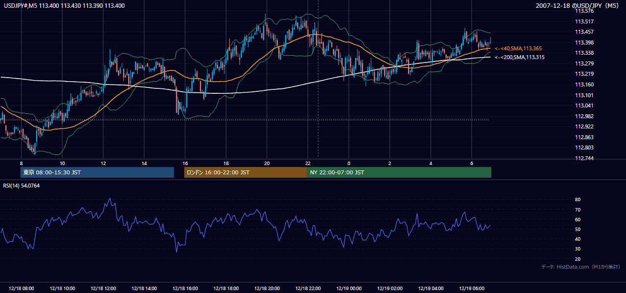Click price axis value 113.279
This screenshot has height=293, width=626.
(584, 63)
